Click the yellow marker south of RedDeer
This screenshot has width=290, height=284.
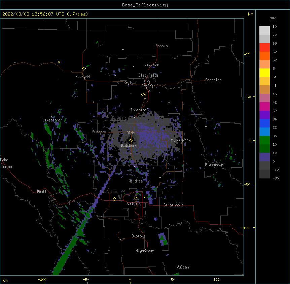pyautogui.click(x=143, y=94)
